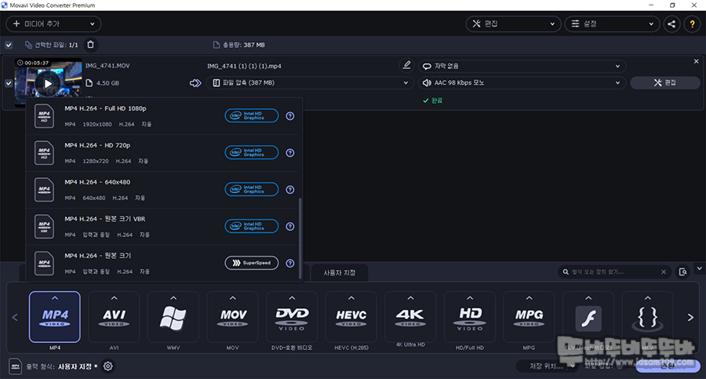This screenshot has height=379, width=706.
Task: Select MP4 H.264 - Full HD 1080p preset
Action: tap(162, 116)
